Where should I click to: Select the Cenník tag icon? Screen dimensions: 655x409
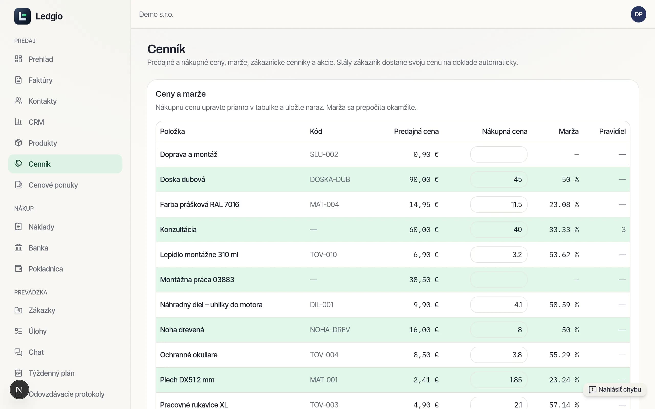pos(18,164)
